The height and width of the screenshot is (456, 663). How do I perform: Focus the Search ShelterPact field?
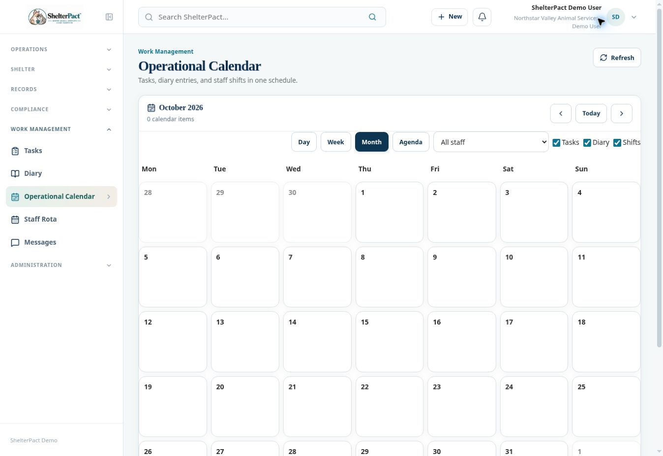click(262, 17)
